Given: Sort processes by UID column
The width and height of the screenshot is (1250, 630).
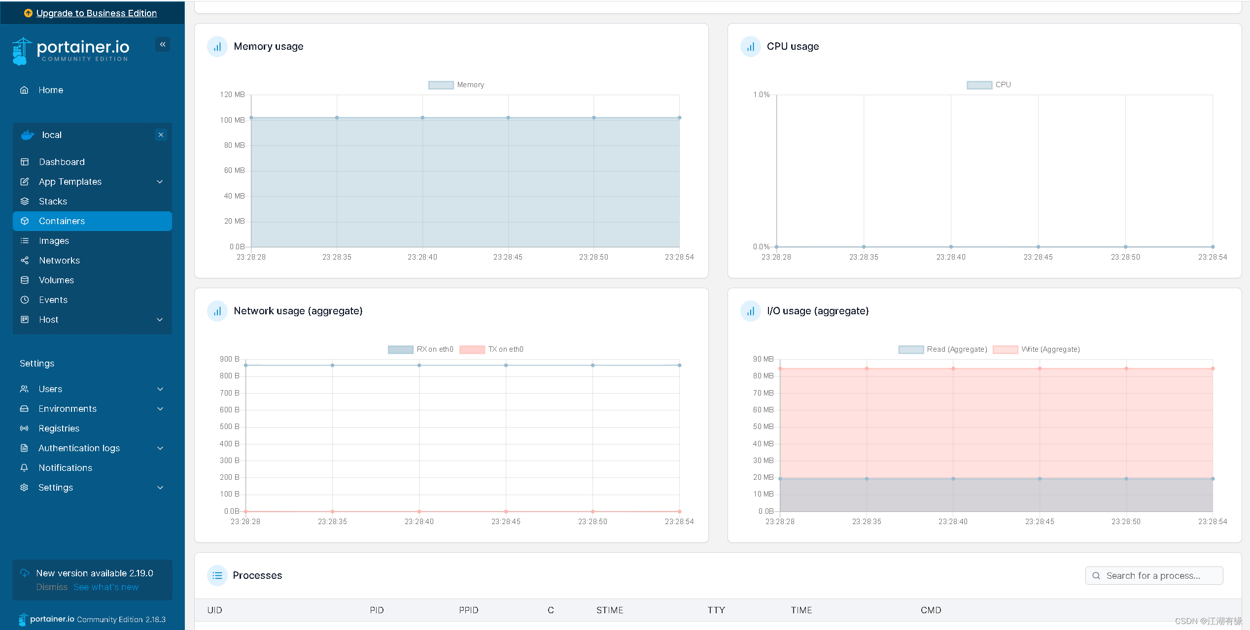Looking at the screenshot, I should [x=215, y=610].
